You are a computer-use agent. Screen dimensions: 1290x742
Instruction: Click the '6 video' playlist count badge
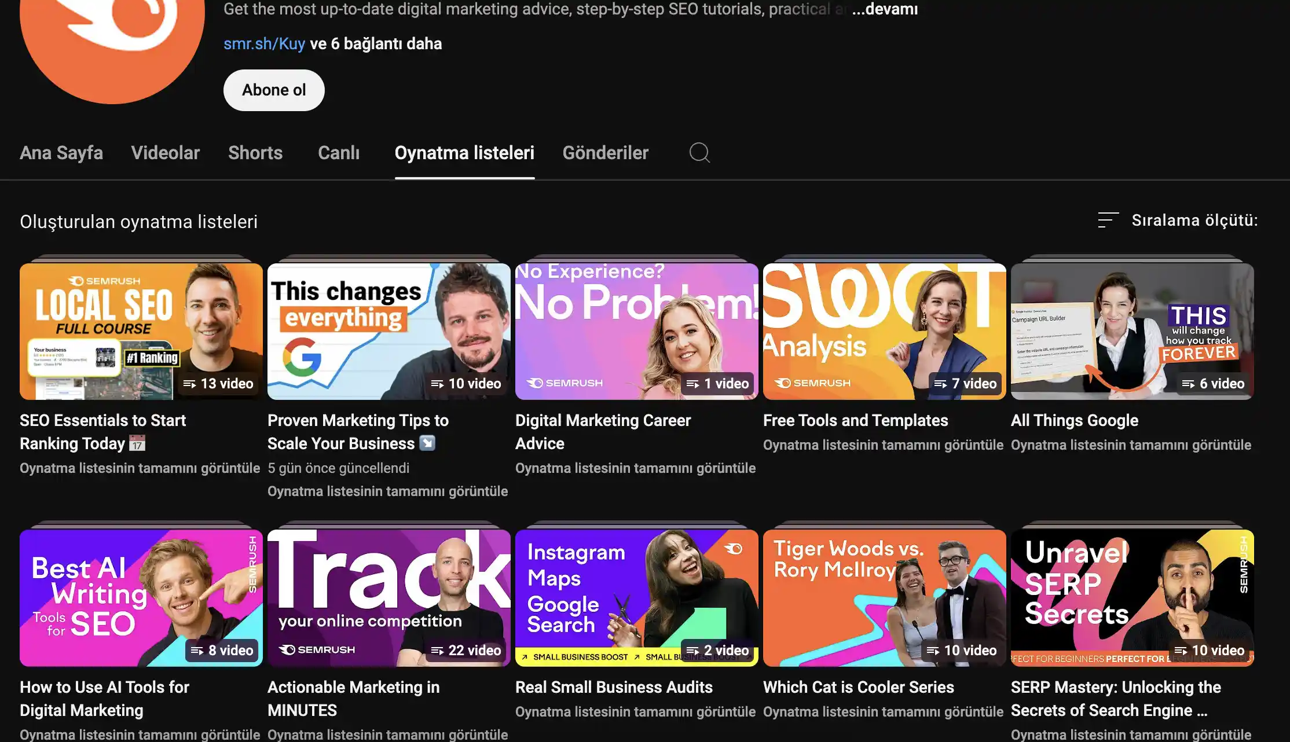click(1213, 384)
